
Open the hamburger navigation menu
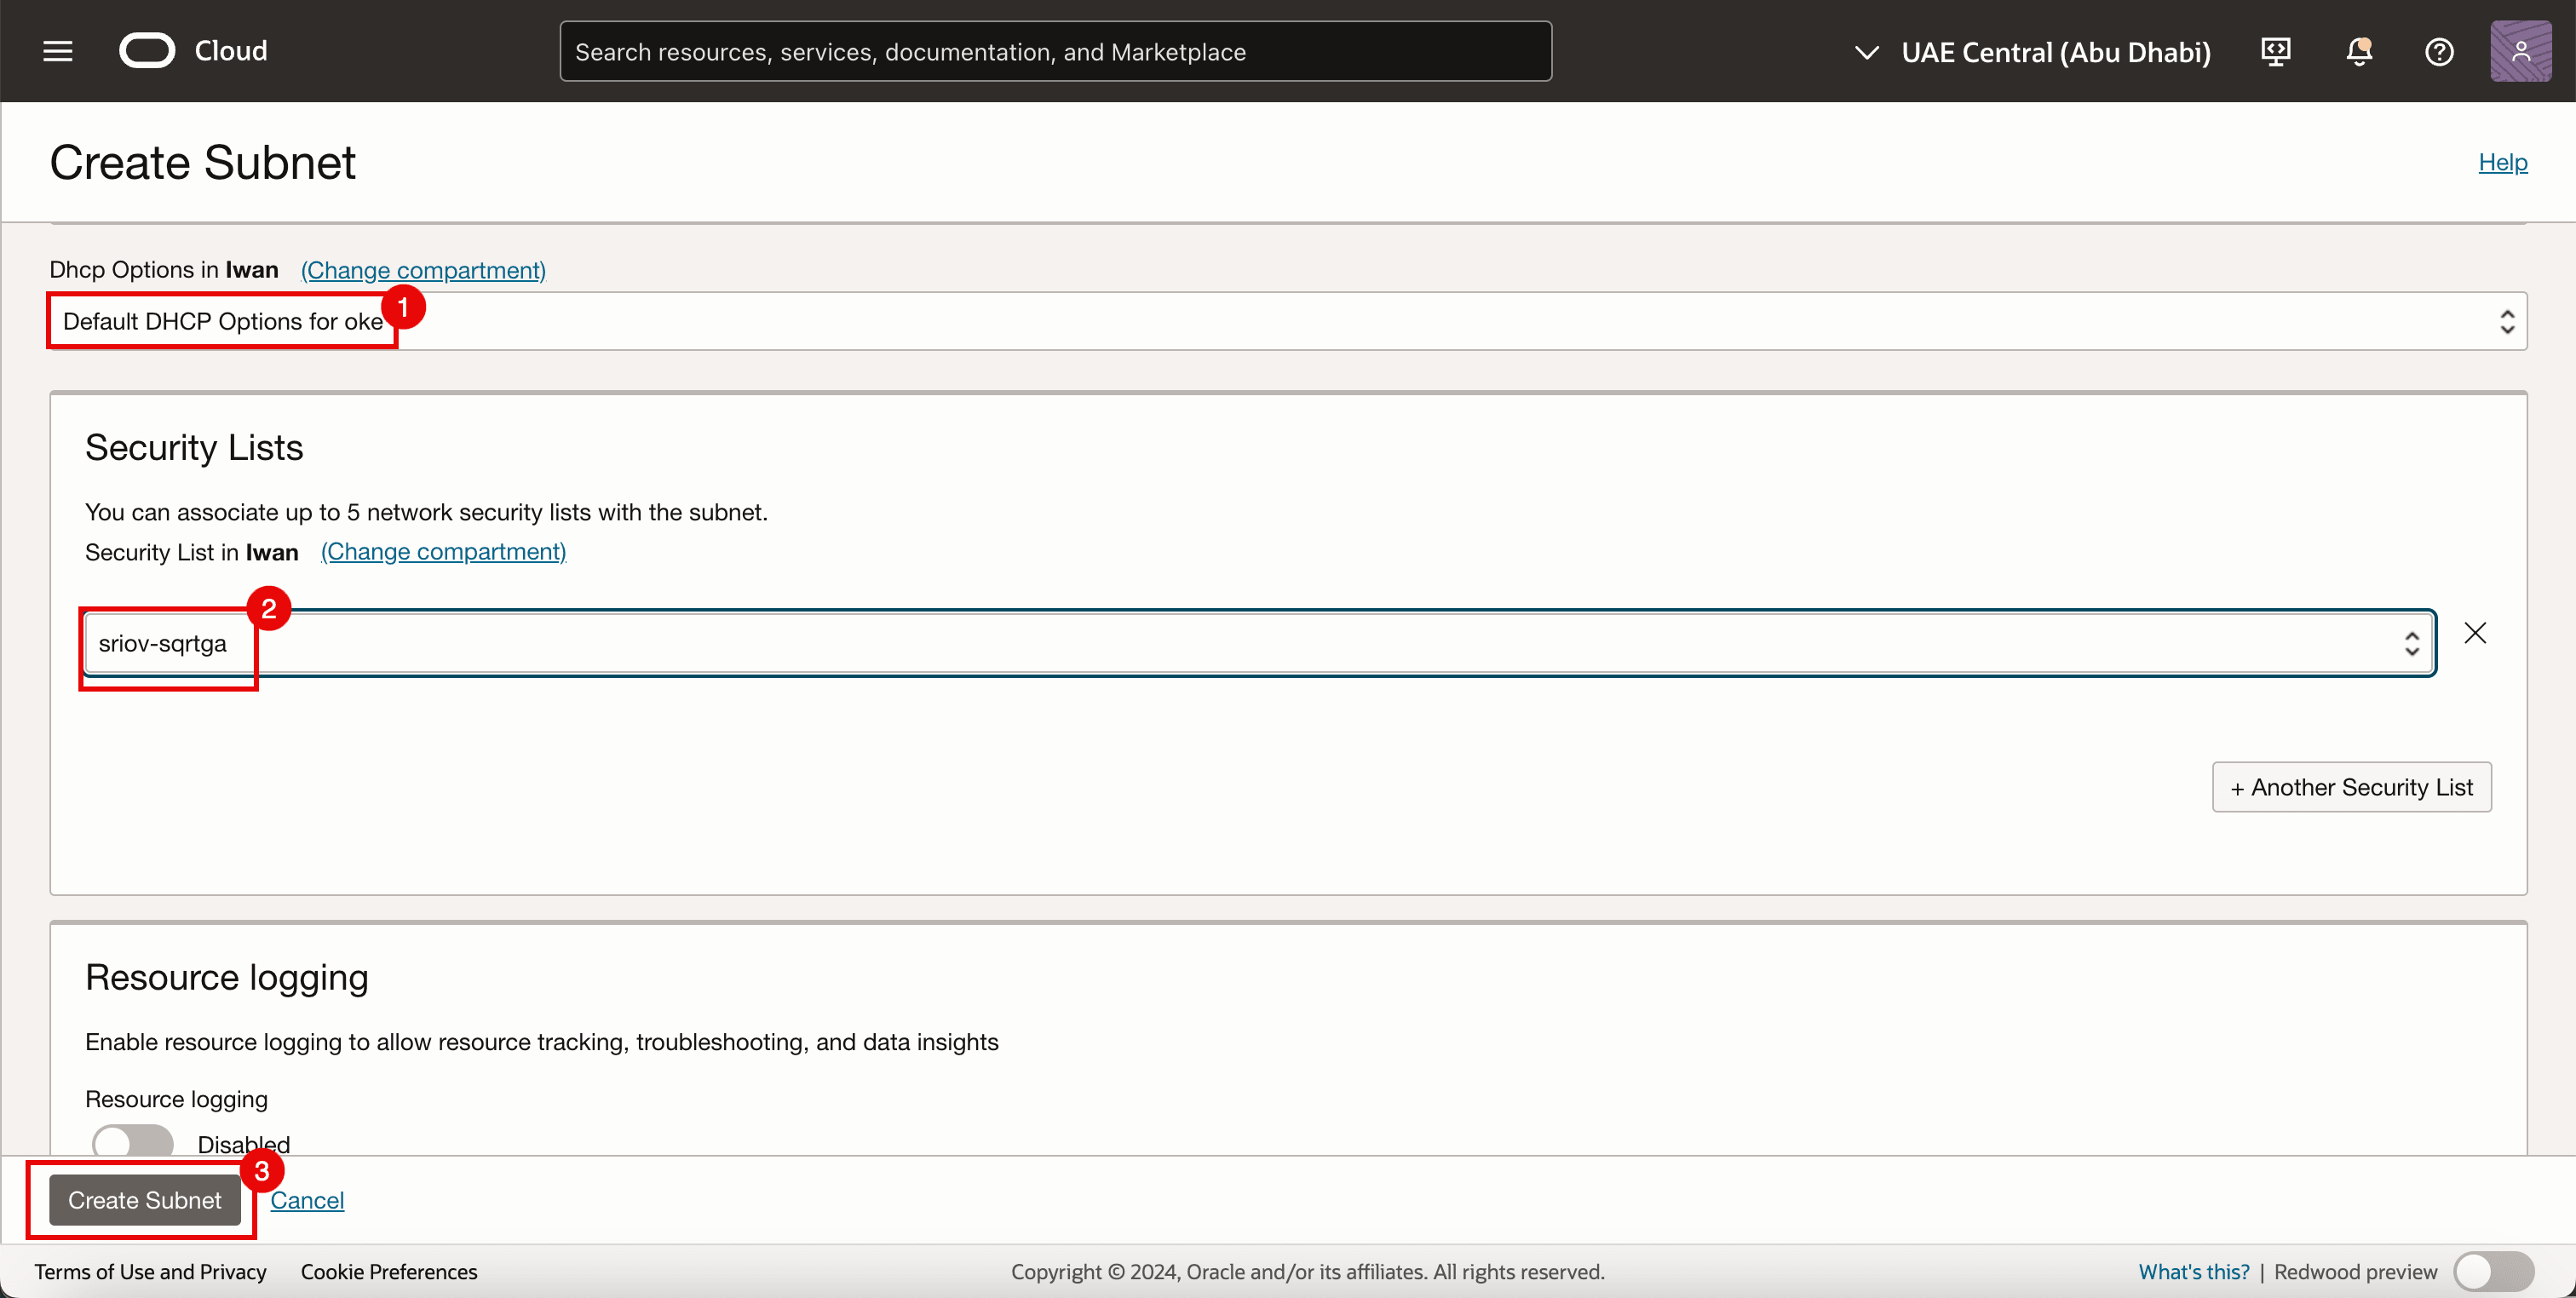(x=58, y=51)
